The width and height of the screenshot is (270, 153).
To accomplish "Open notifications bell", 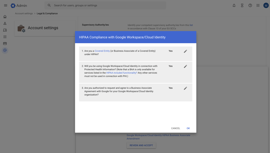I will (234, 5).
